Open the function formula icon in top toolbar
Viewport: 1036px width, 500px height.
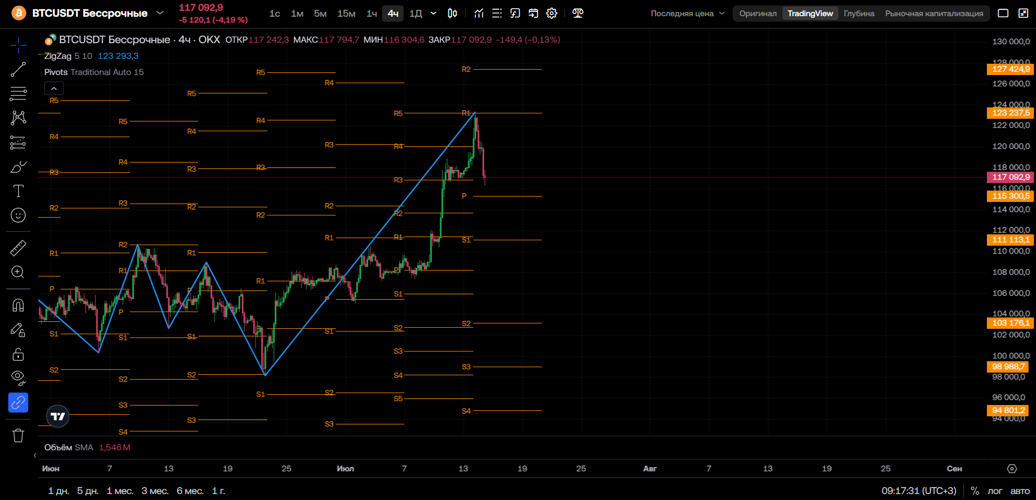pyautogui.click(x=515, y=13)
